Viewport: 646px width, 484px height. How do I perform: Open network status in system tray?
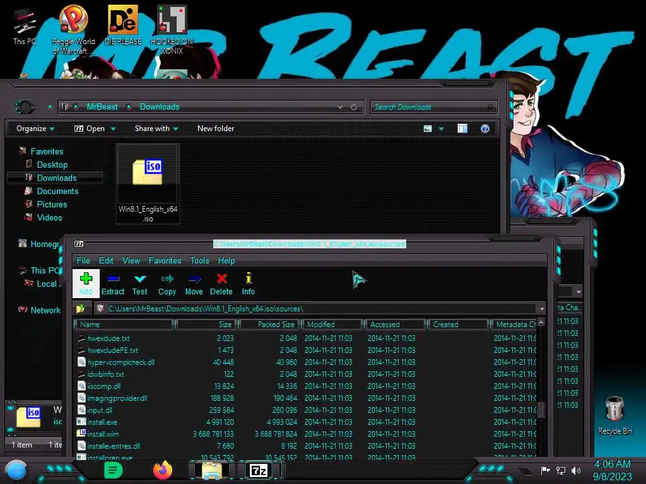tap(560, 470)
